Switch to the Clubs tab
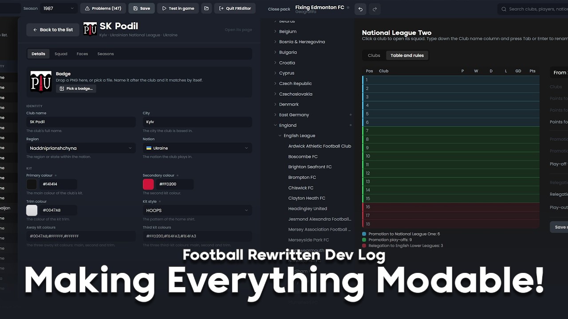 coord(374,55)
